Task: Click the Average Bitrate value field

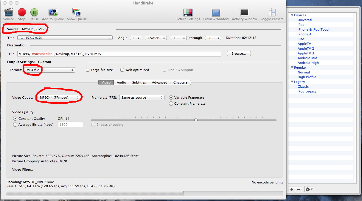Action: pos(71,125)
